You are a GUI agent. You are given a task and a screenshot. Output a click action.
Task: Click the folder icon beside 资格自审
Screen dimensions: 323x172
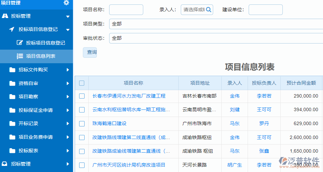pos(13,83)
